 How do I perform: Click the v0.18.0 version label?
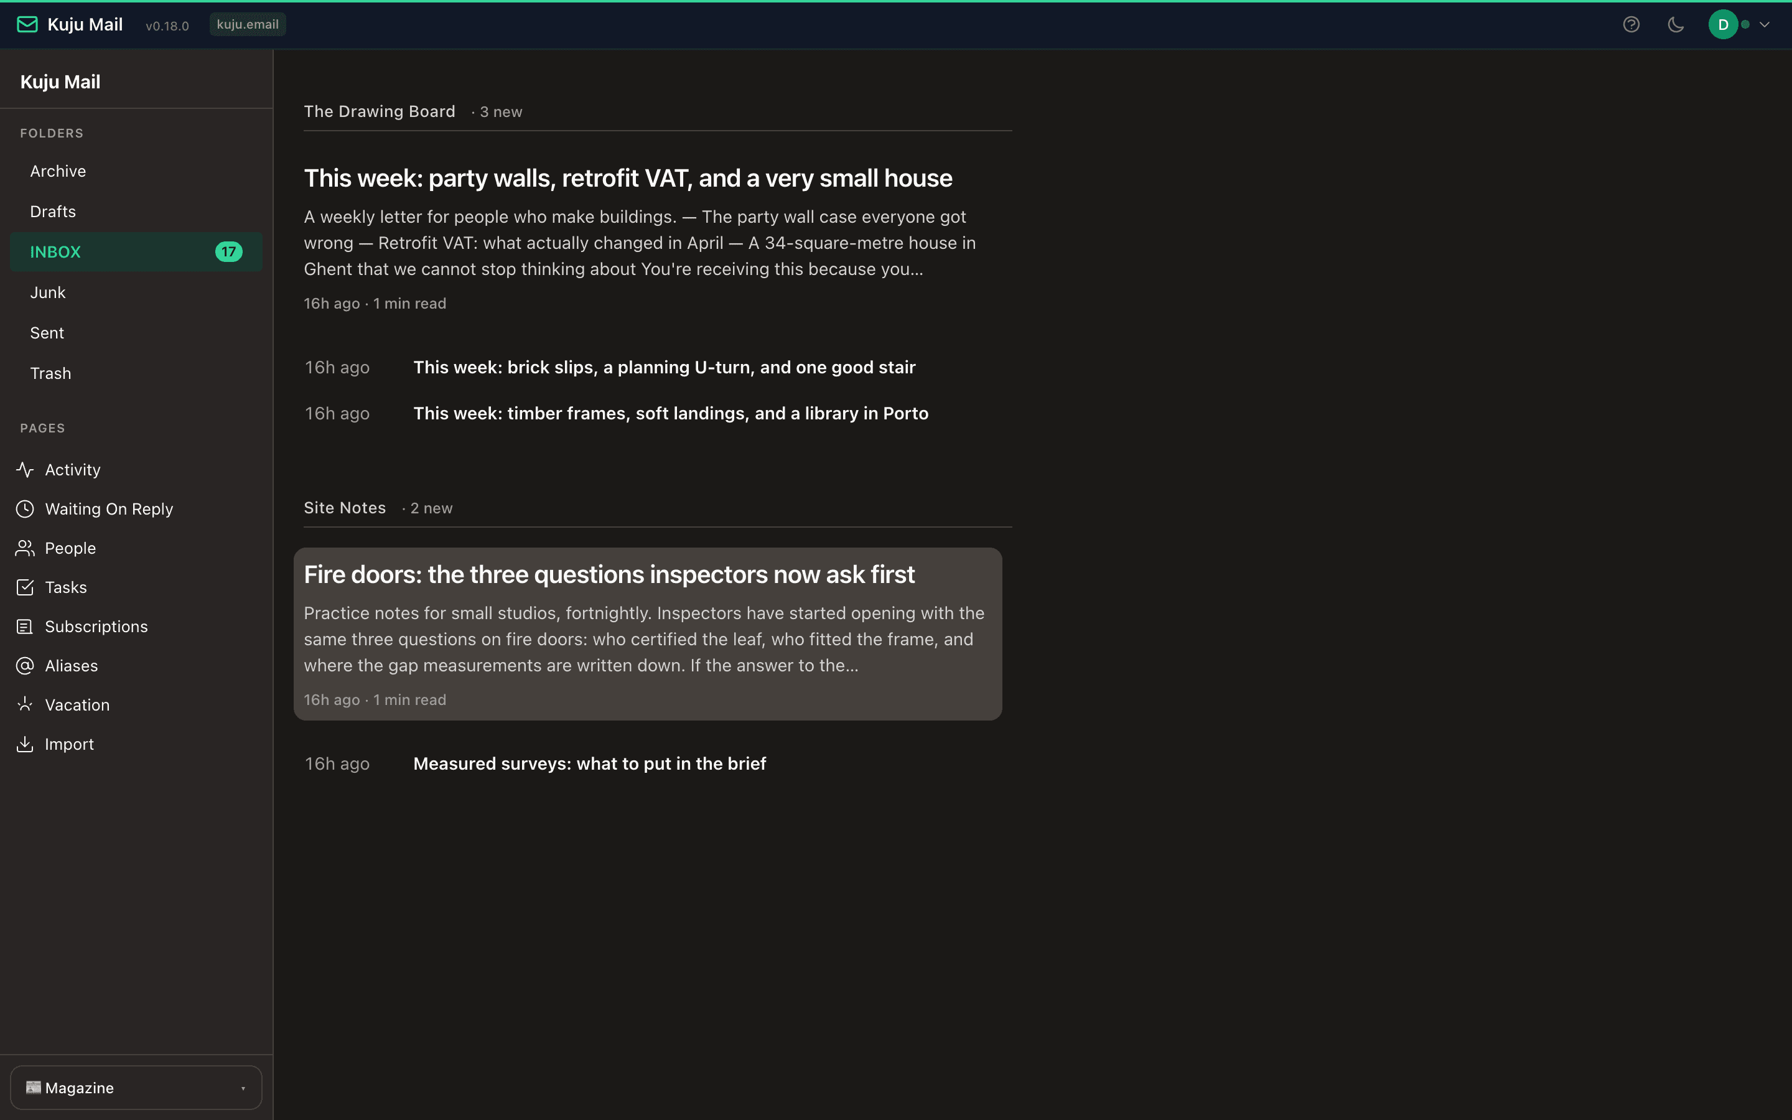coord(167,26)
